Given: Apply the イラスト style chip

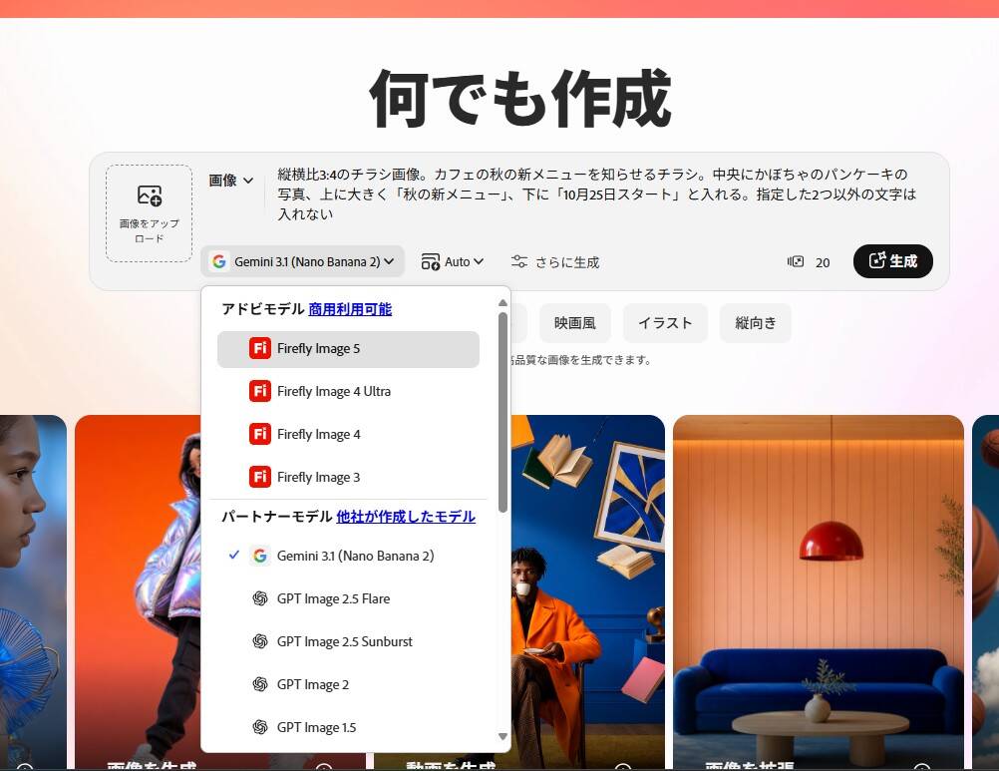Looking at the screenshot, I should pos(665,323).
